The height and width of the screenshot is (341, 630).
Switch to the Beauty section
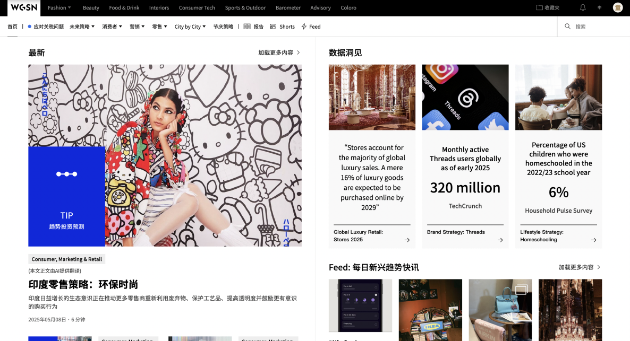pyautogui.click(x=91, y=8)
